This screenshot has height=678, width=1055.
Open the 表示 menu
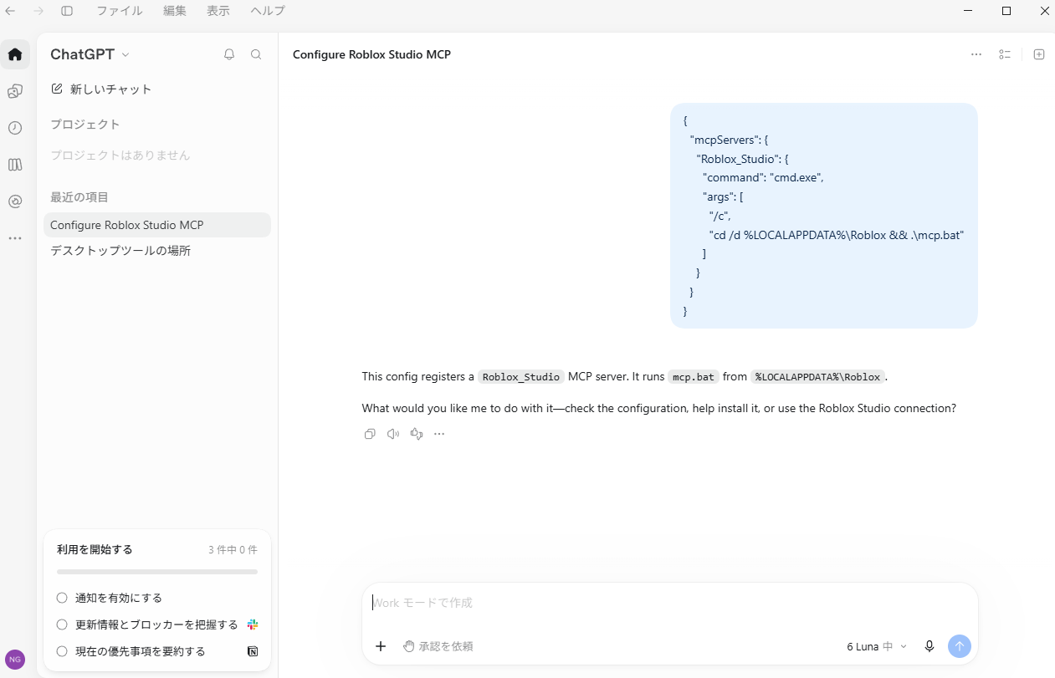218,11
